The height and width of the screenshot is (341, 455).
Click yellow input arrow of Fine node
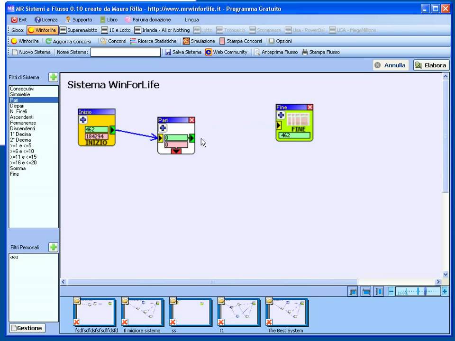coord(279,125)
